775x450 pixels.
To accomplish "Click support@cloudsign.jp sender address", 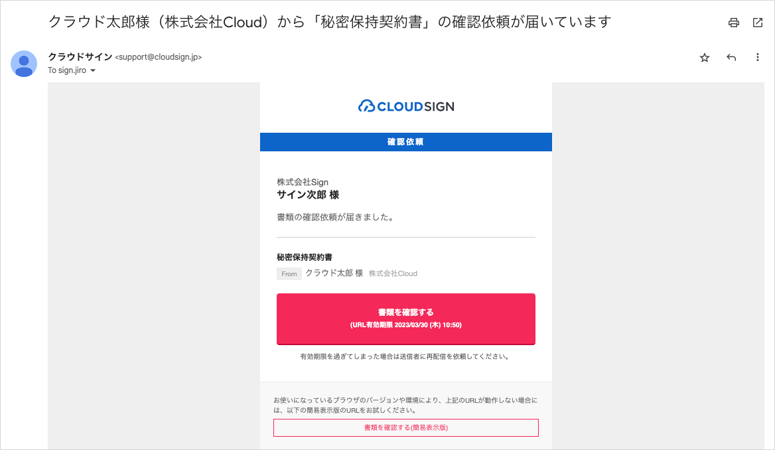I will click(x=158, y=57).
